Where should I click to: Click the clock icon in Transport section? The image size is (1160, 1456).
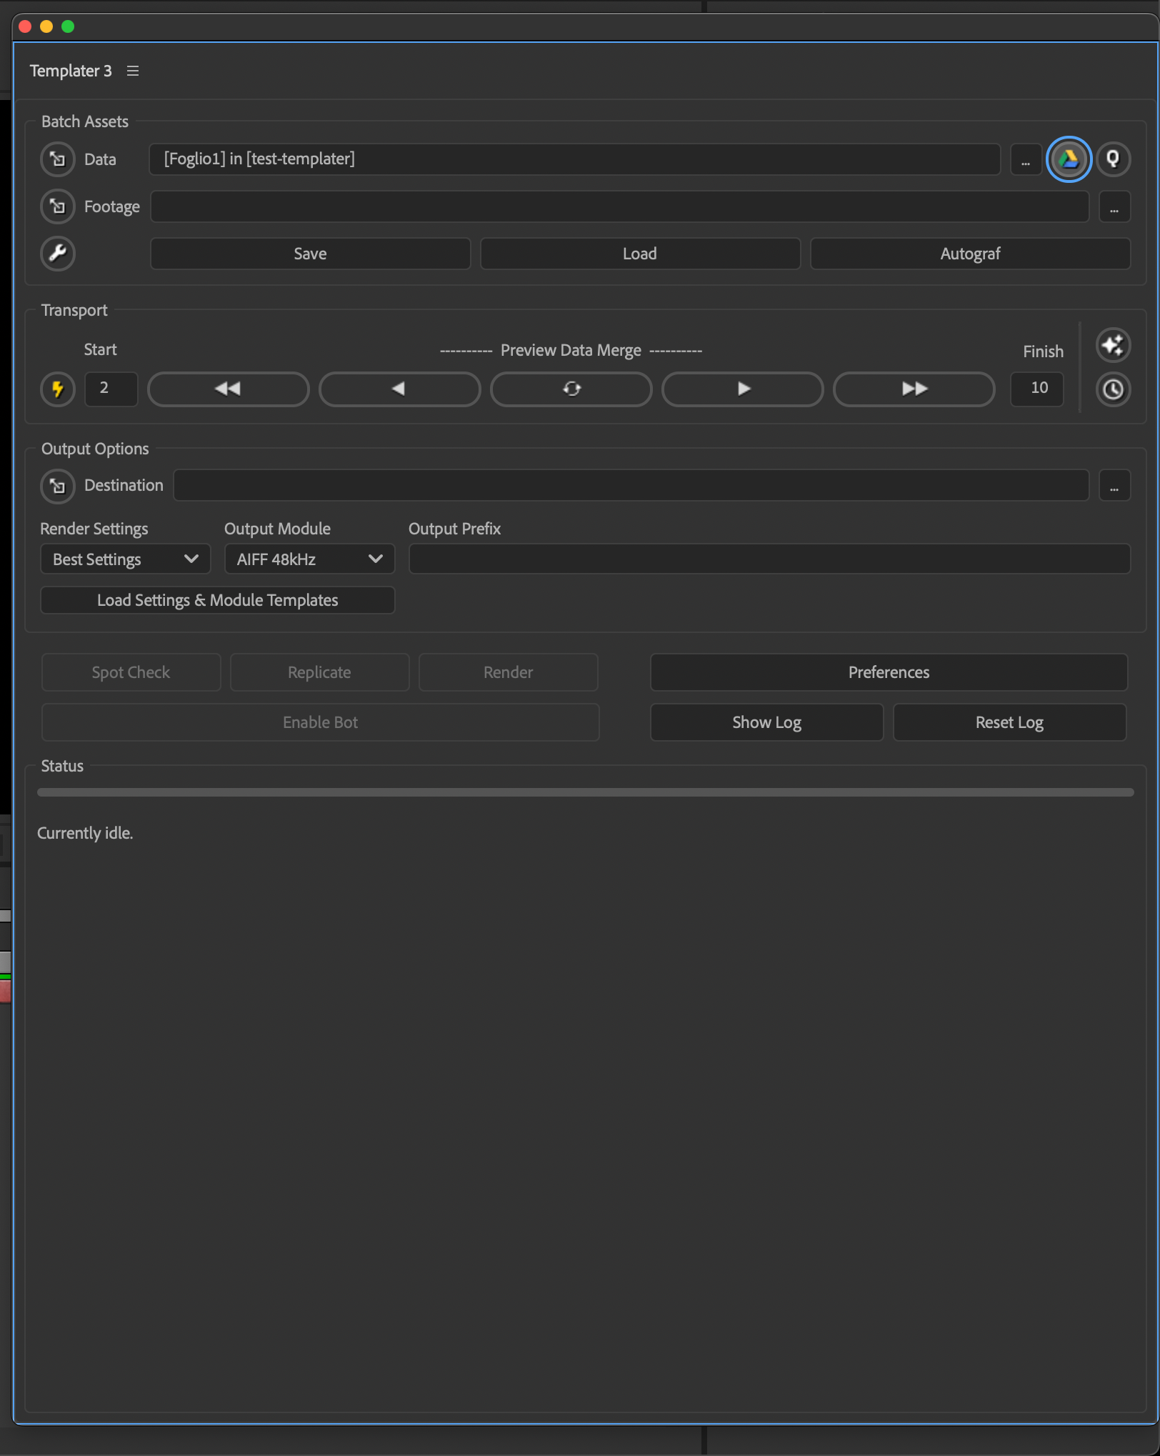pyautogui.click(x=1113, y=389)
